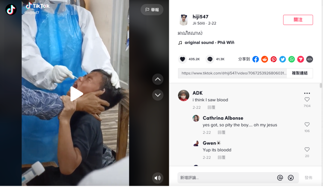The height and width of the screenshot is (187, 323).
Task: Get the embed code for this video
Action: pos(310,59)
